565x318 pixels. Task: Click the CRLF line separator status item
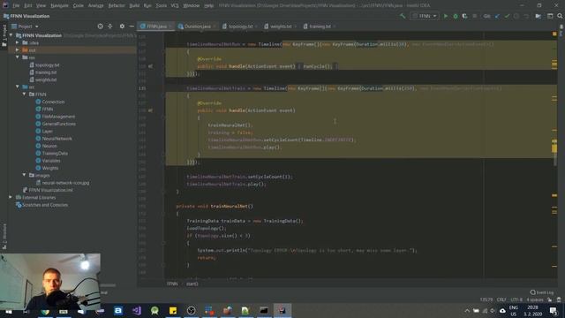point(501,299)
